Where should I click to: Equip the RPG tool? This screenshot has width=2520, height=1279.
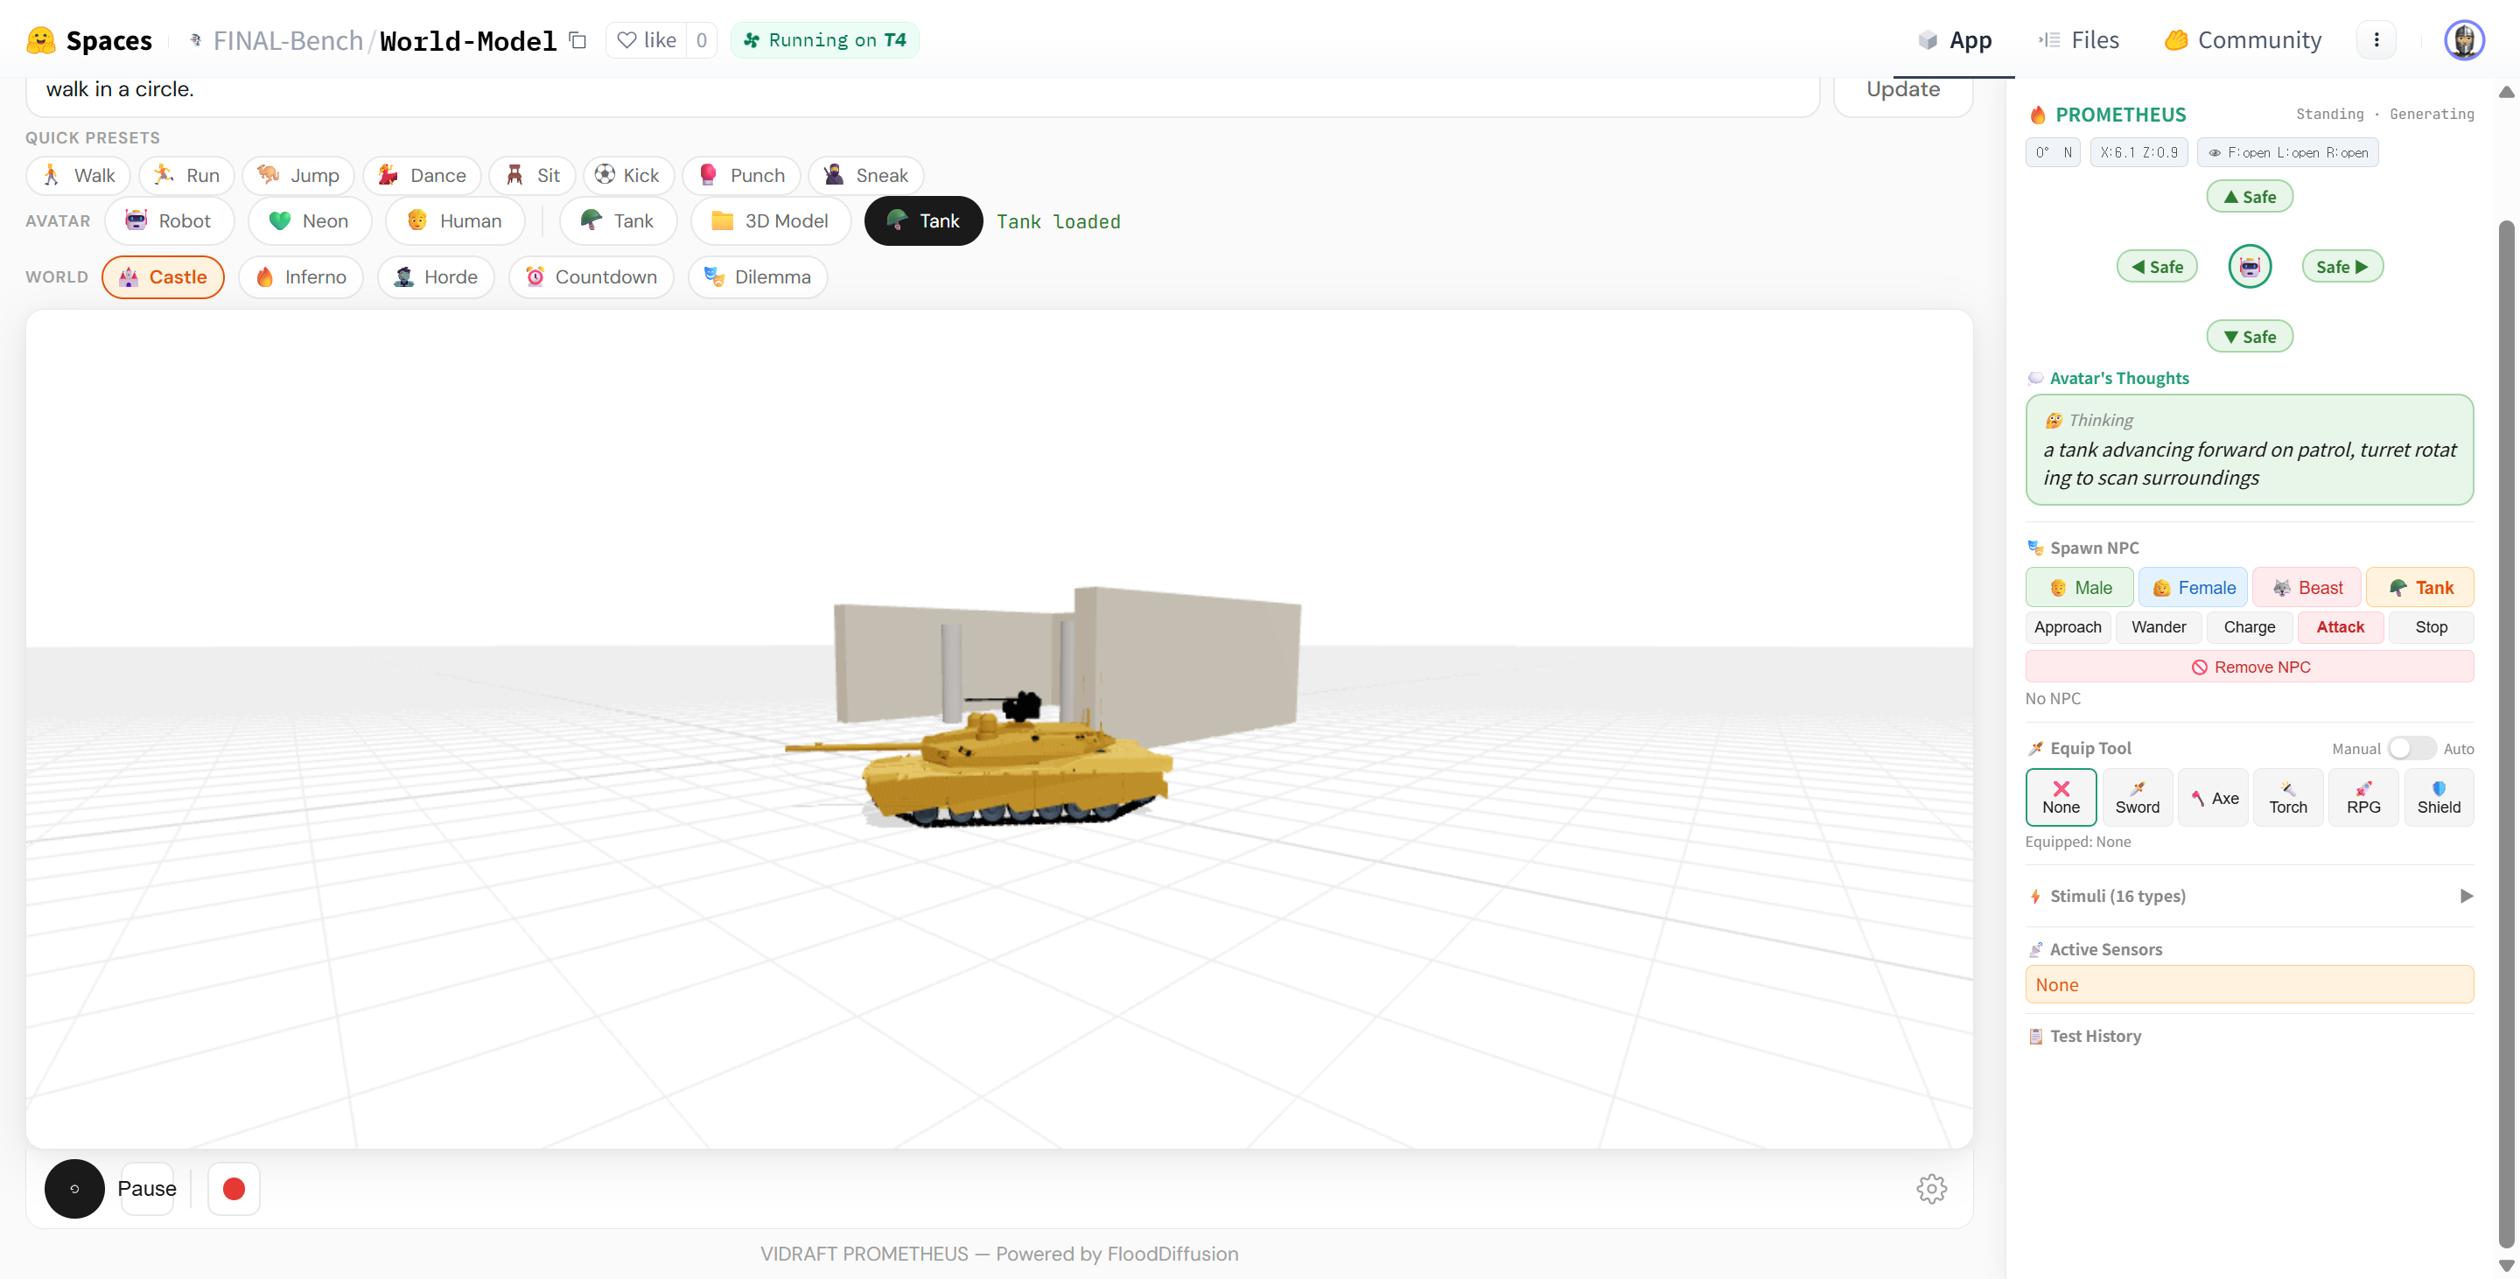(2362, 797)
